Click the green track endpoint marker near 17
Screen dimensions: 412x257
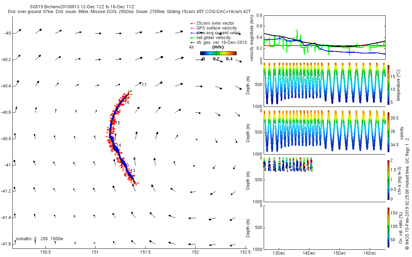tap(130, 91)
